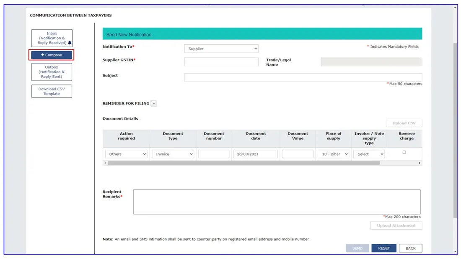Open the Notification To dropdown
Viewport: 461px width, 259px height.
(221, 49)
